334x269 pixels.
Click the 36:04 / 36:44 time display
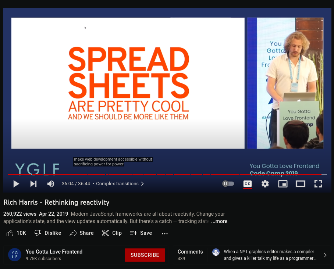tap(76, 184)
